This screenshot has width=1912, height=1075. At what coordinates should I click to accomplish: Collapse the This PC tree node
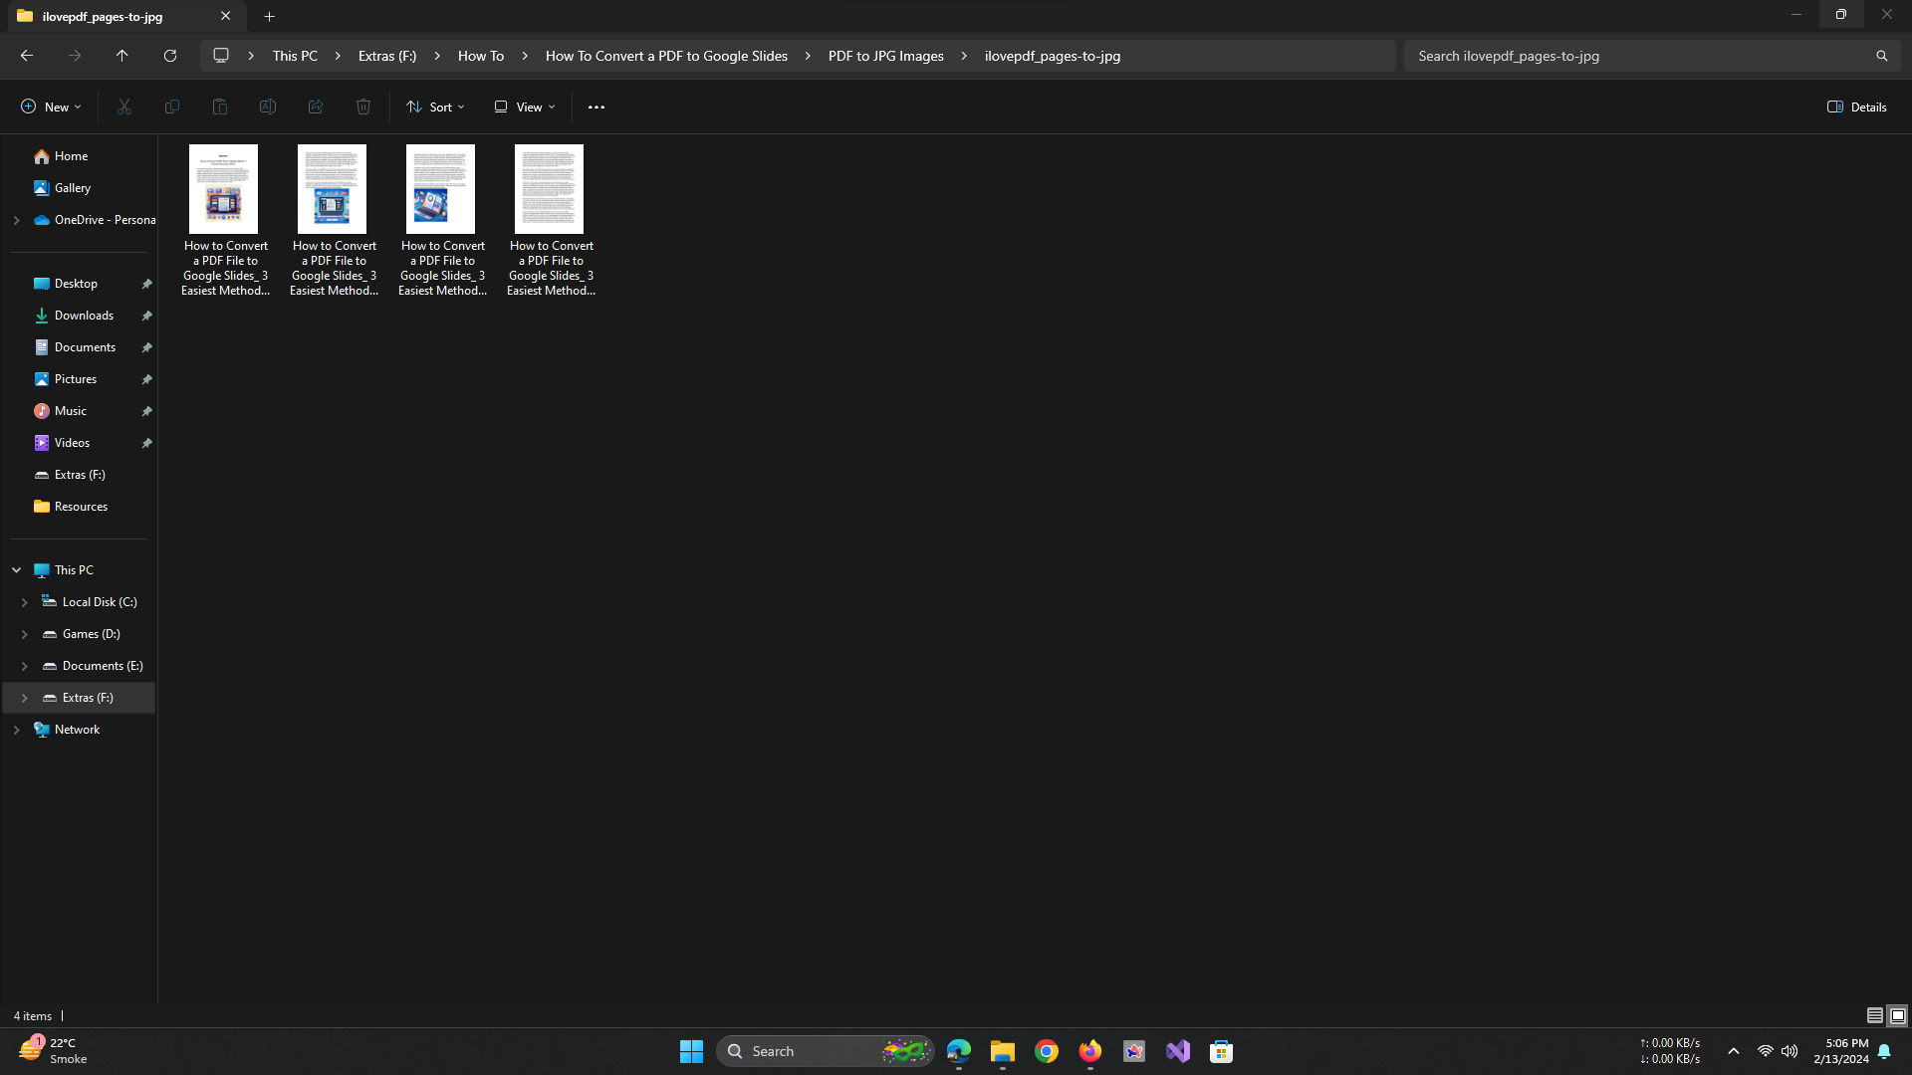click(x=17, y=570)
